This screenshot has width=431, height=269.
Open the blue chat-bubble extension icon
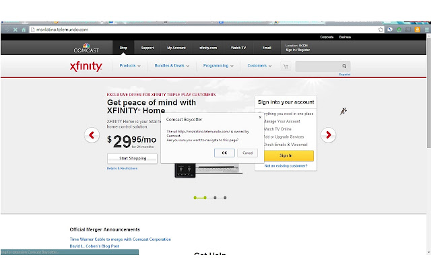390,30
